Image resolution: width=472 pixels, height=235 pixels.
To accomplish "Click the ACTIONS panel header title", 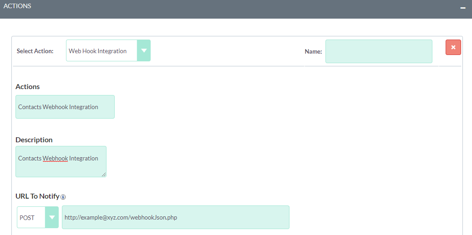I will tap(17, 6).
